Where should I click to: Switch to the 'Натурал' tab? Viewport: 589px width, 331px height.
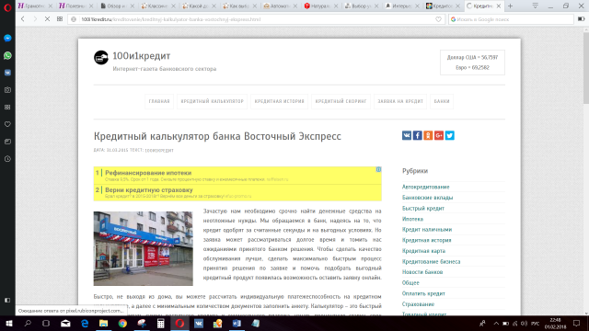point(320,6)
